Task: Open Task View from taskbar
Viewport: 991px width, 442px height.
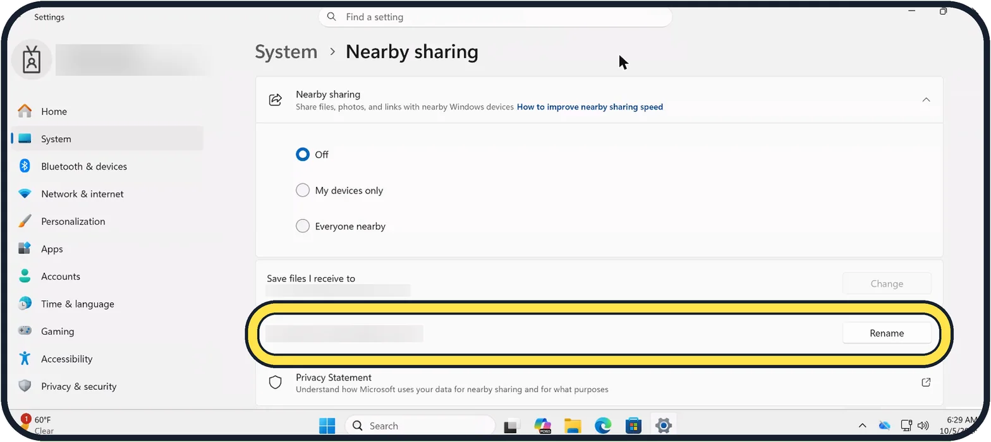Action: [512, 426]
